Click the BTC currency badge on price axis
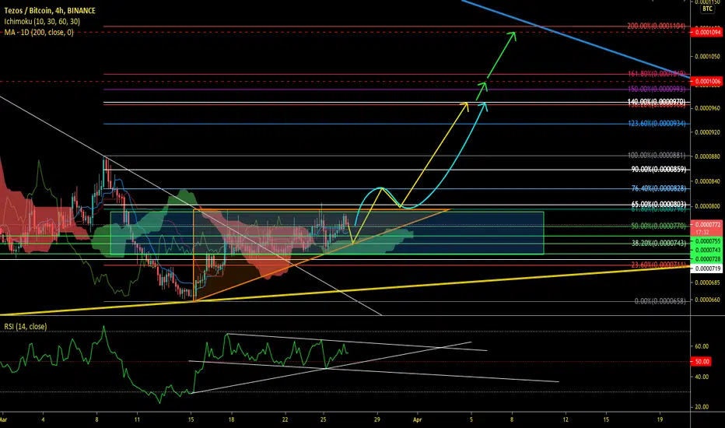725x428 pixels. [707, 9]
